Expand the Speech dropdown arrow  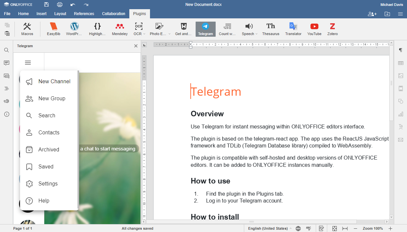[256, 34]
